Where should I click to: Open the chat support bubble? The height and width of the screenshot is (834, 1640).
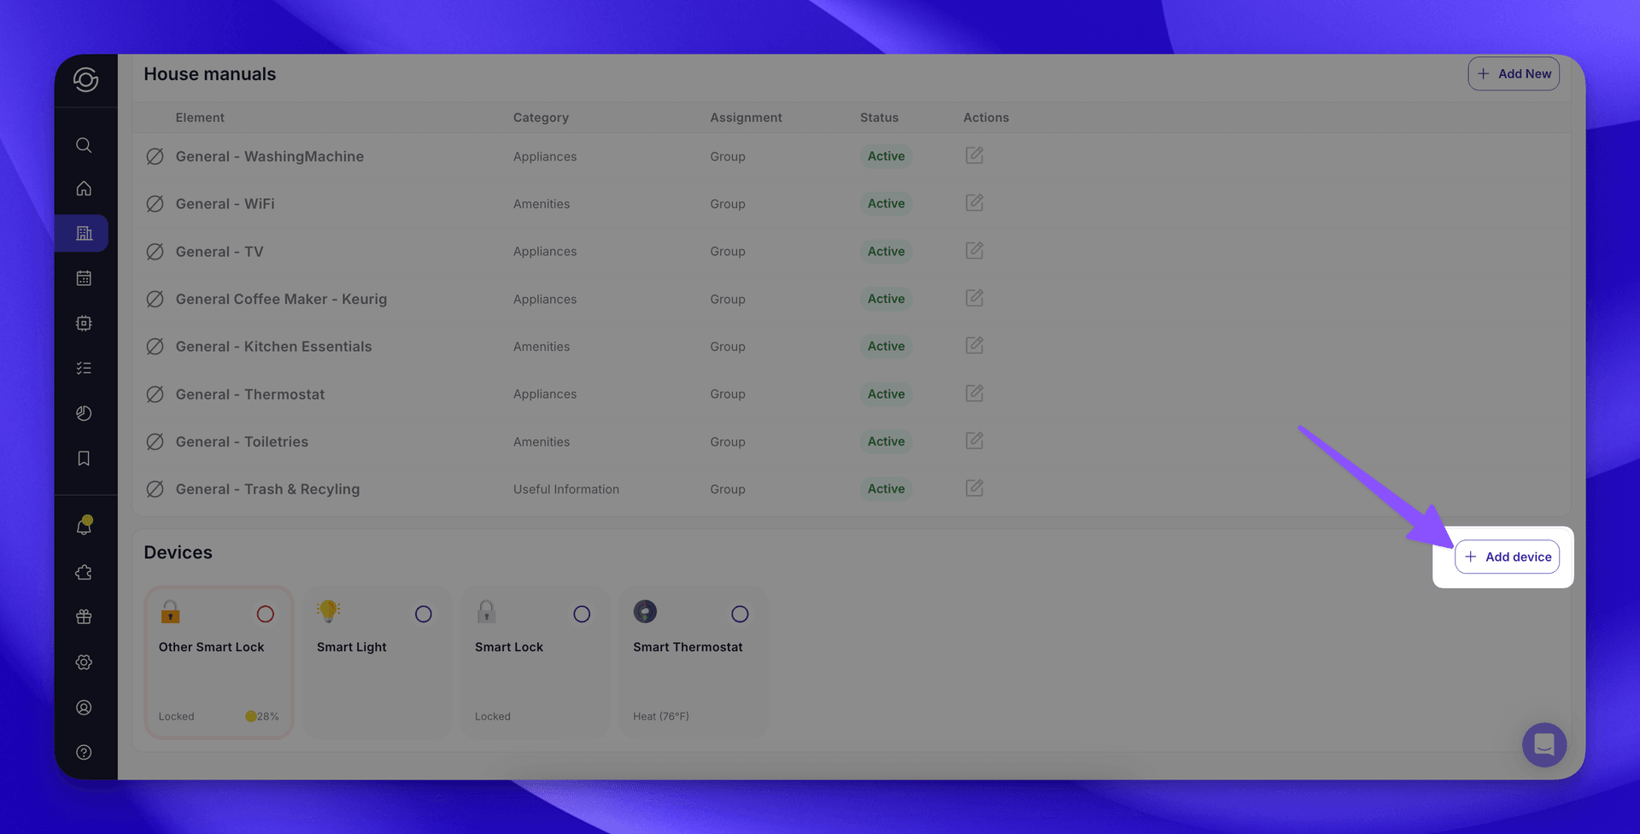(x=1543, y=744)
